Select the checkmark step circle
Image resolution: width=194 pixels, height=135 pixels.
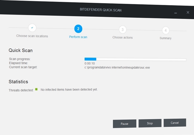32,28
